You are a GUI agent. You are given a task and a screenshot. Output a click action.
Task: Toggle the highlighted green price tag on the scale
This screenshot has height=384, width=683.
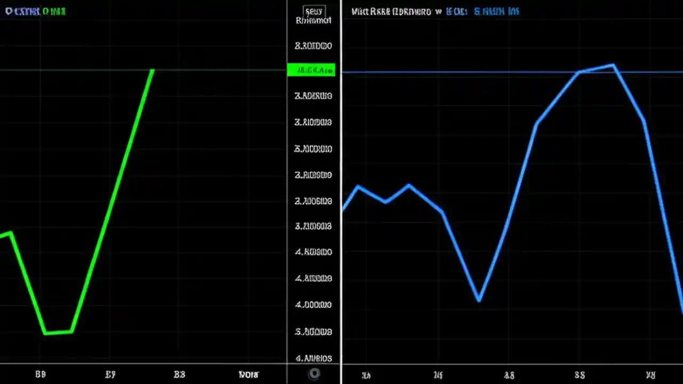(312, 70)
